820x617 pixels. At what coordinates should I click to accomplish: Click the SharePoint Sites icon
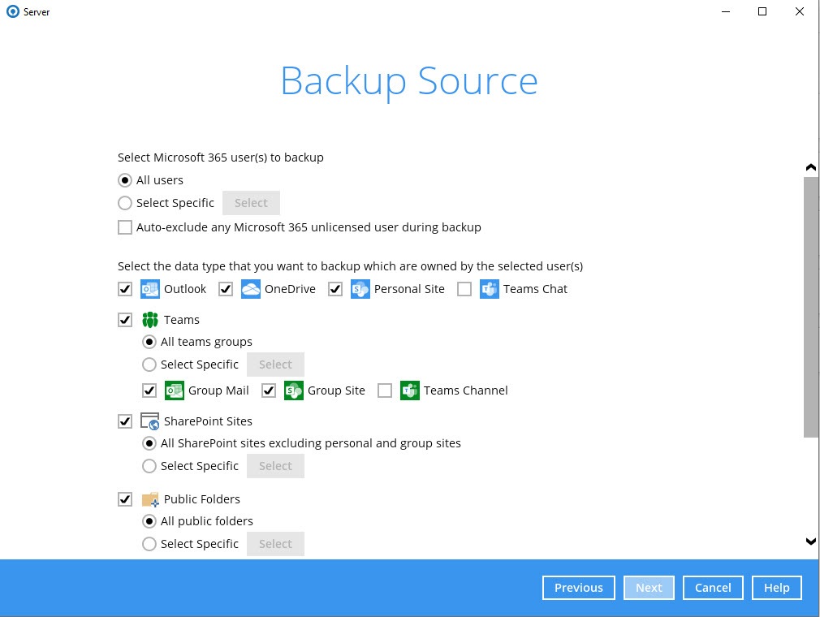pos(149,421)
